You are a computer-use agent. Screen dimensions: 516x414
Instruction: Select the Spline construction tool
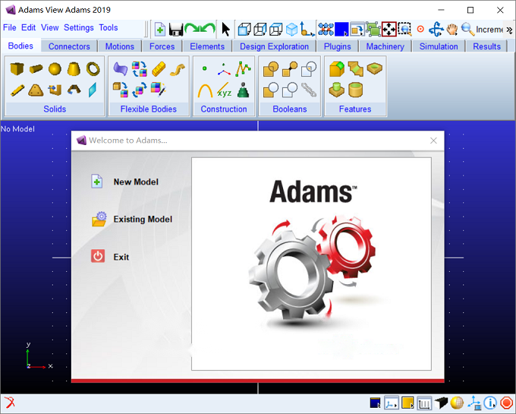pos(243,69)
